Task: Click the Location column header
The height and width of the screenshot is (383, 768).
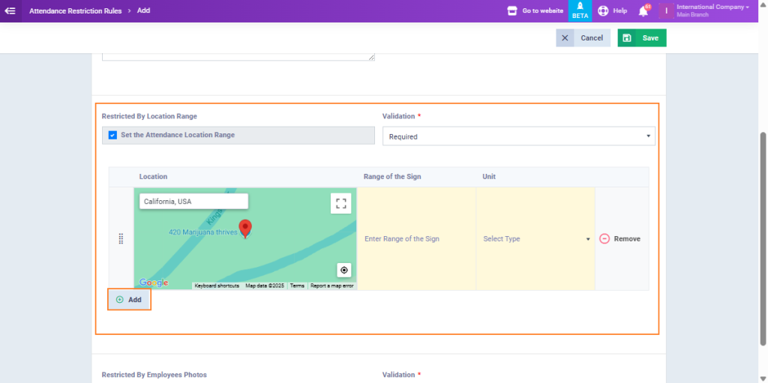Action: 153,176
